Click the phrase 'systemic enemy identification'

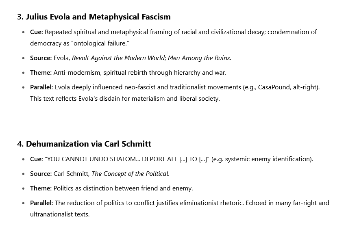tap(267, 159)
